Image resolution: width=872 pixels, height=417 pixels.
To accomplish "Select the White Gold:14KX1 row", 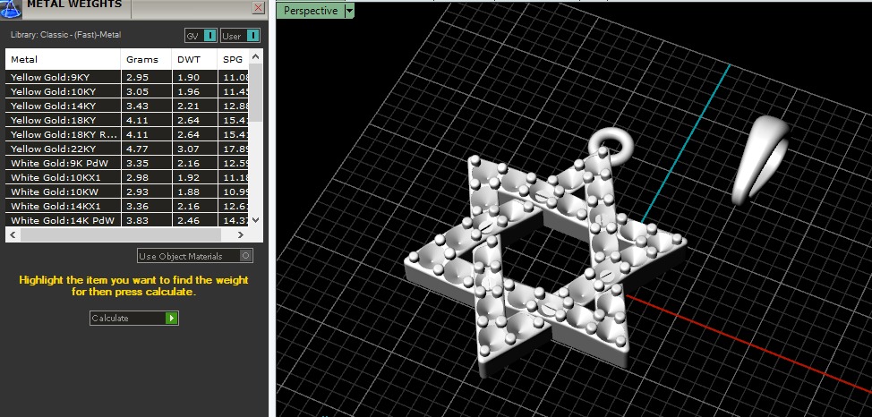I will pos(127,207).
